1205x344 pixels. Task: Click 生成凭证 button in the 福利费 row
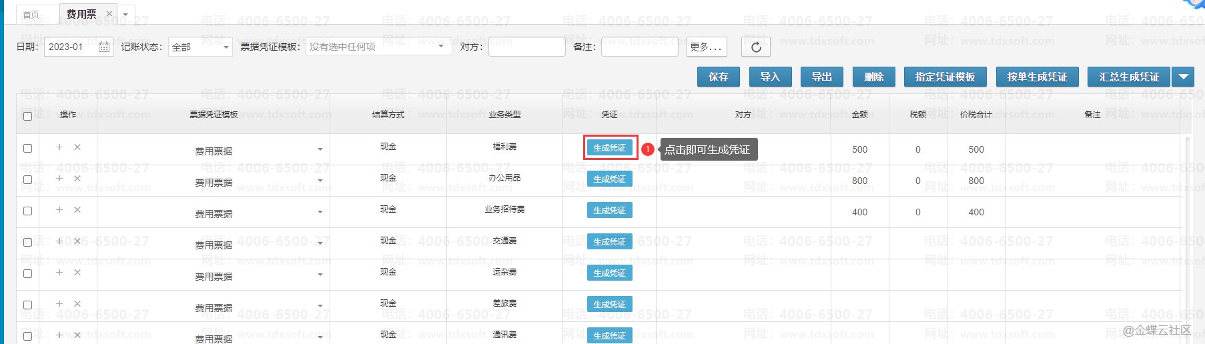tap(609, 148)
